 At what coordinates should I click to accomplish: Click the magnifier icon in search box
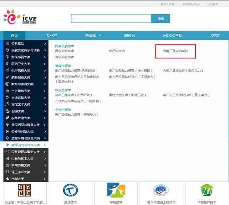[74, 18]
